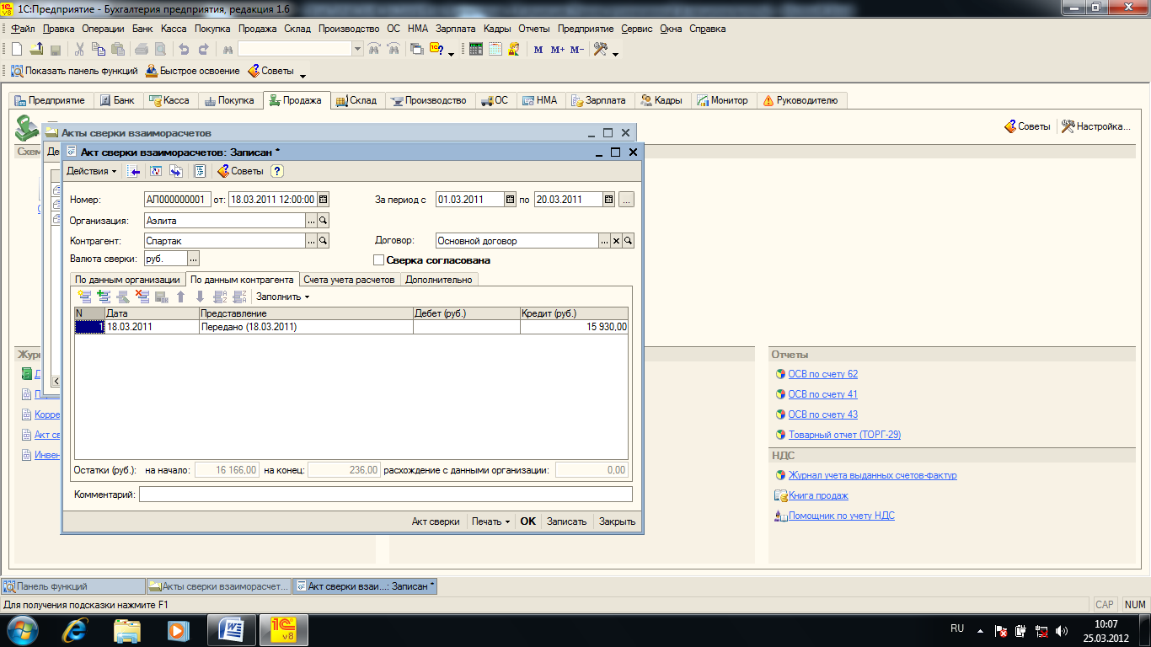Open Товарный отчет (ТОРГ-29) link

[844, 435]
